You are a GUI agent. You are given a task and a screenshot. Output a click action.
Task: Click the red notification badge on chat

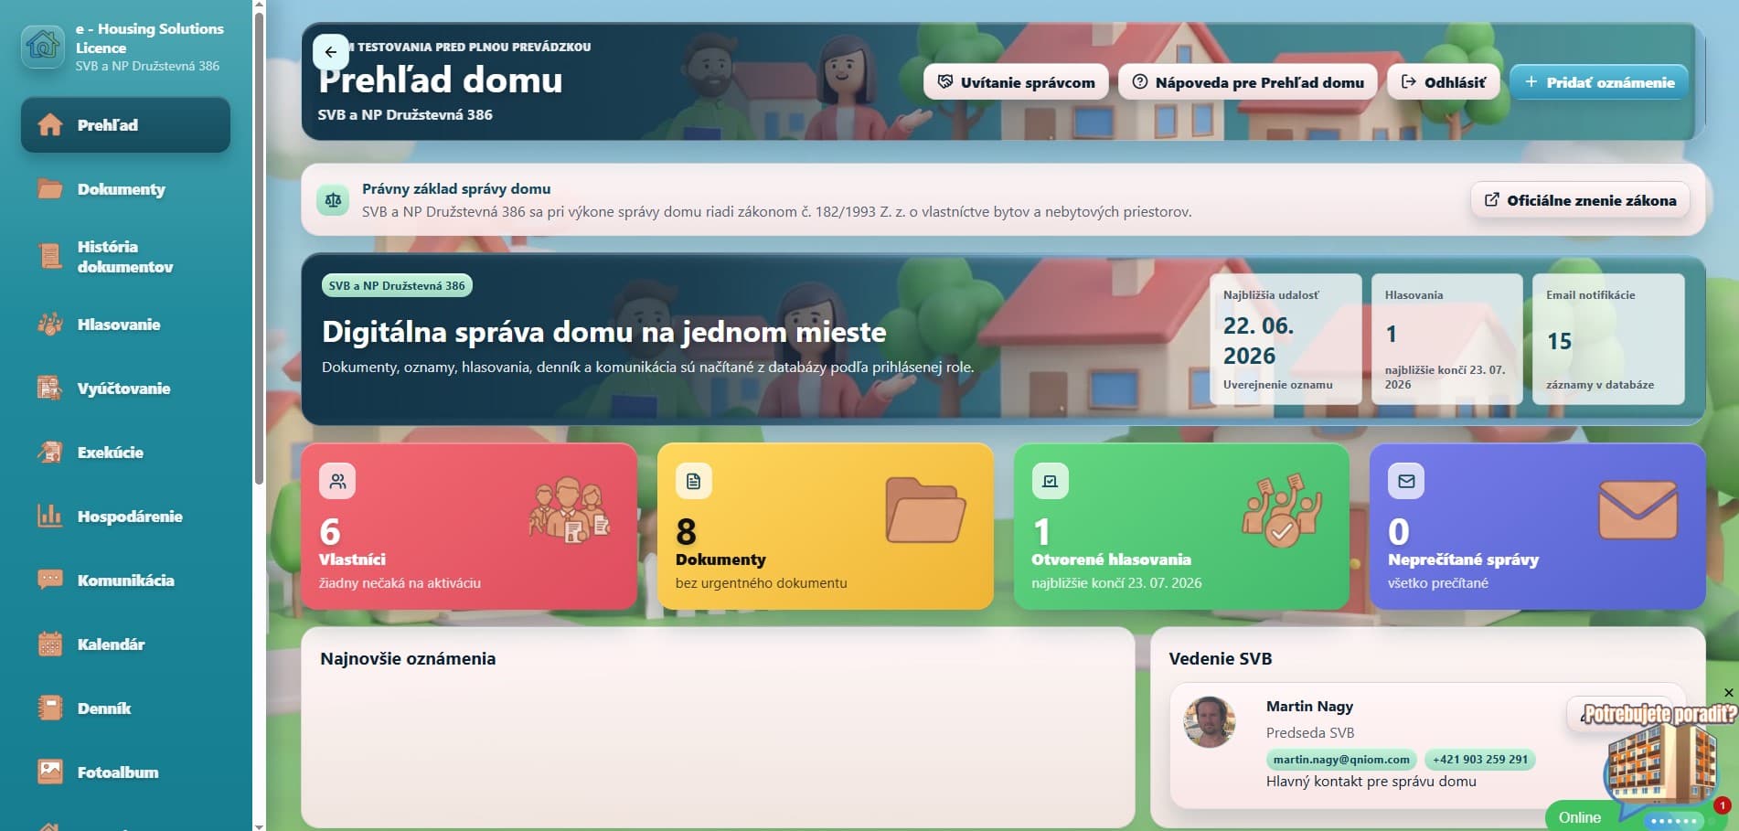[x=1723, y=805]
